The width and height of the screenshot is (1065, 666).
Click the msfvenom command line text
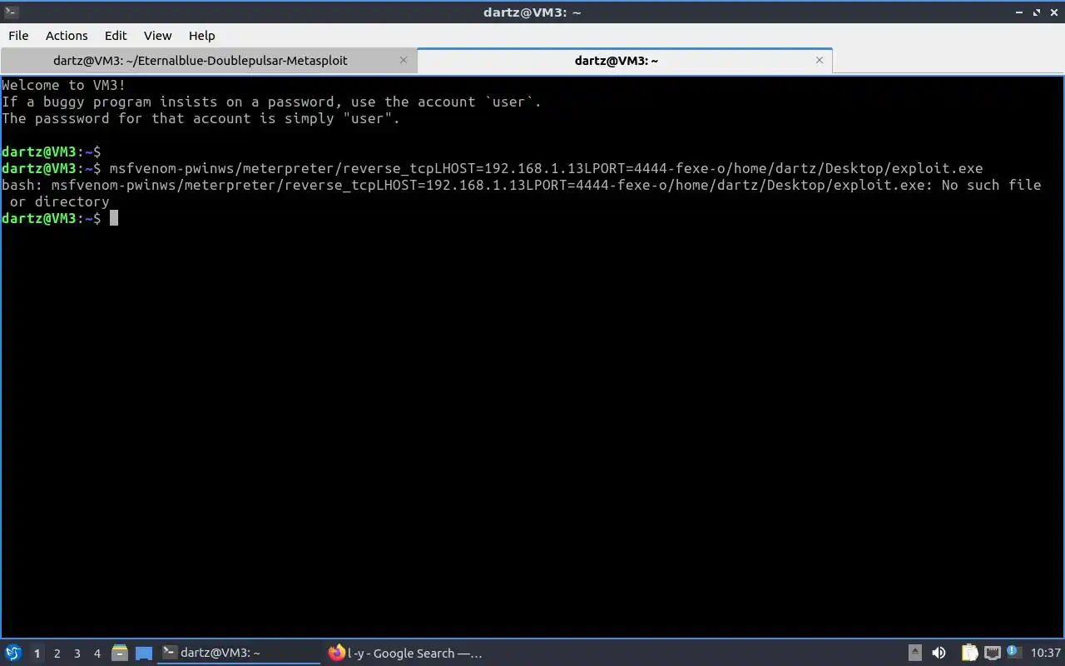(546, 168)
